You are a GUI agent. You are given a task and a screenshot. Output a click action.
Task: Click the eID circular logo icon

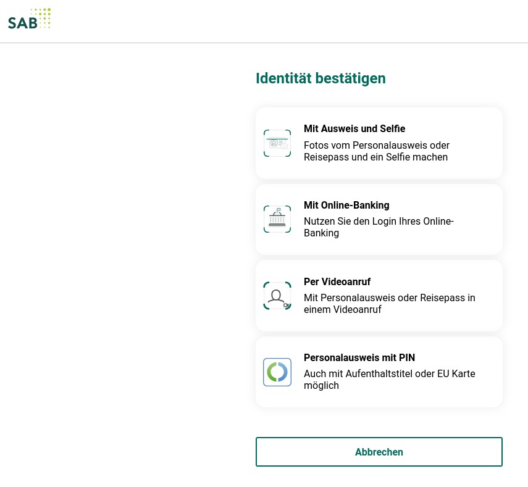[x=277, y=372]
